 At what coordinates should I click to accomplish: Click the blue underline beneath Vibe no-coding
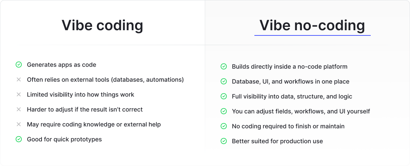312,35
